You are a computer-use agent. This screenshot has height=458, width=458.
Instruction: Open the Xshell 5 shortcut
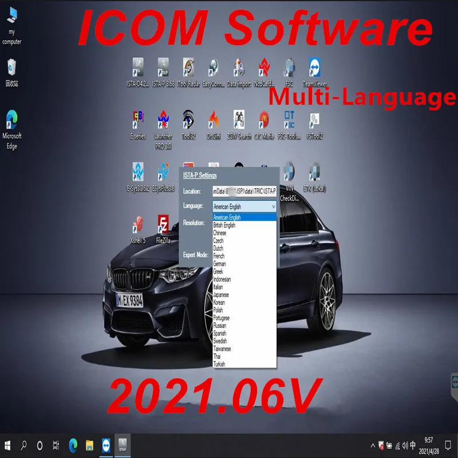pyautogui.click(x=138, y=230)
